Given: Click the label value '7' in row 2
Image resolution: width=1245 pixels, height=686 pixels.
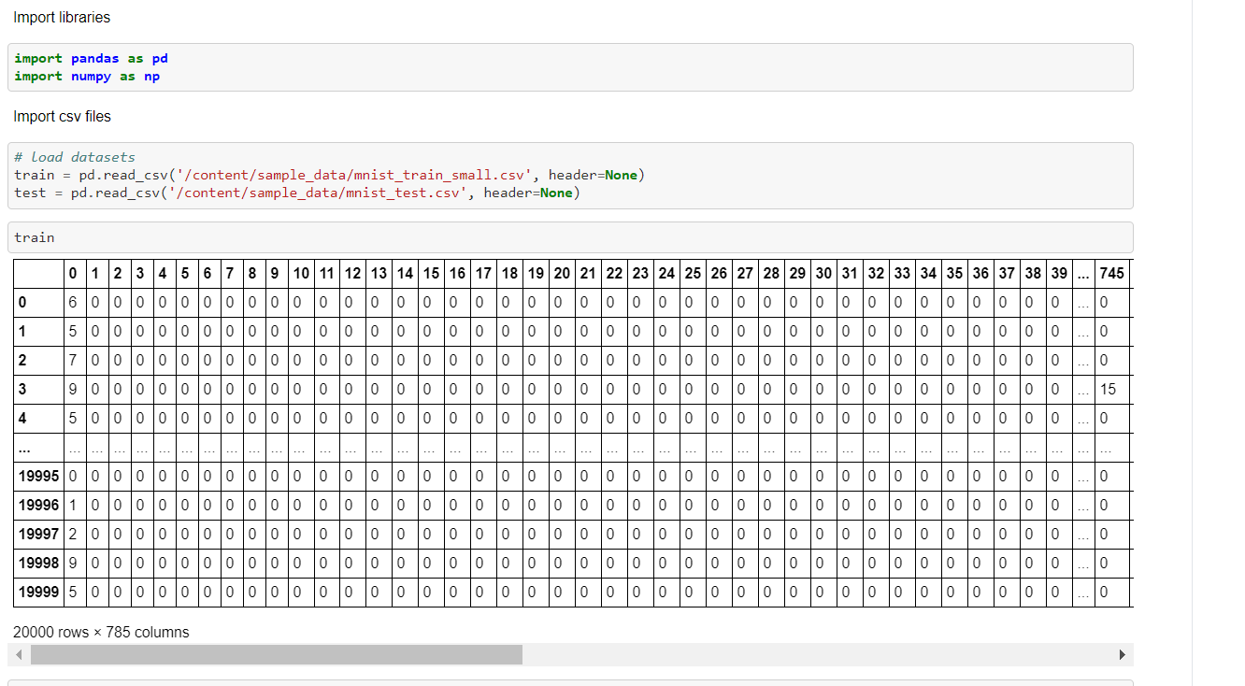Looking at the screenshot, I should pos(73,361).
